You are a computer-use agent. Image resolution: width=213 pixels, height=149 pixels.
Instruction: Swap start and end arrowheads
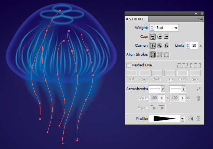[198, 89]
